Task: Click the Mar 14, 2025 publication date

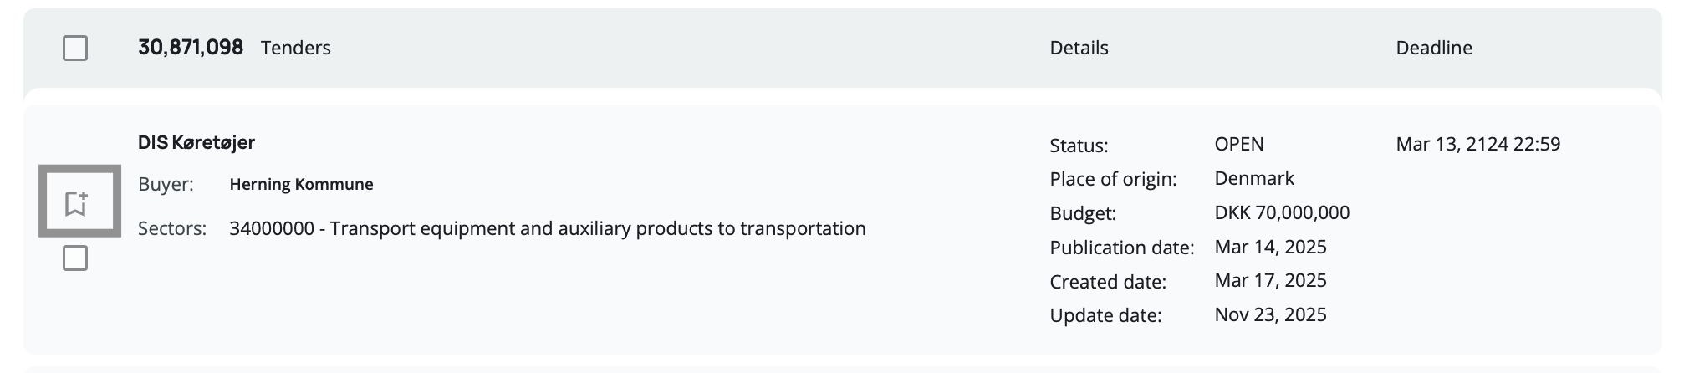Action: [x=1270, y=248]
